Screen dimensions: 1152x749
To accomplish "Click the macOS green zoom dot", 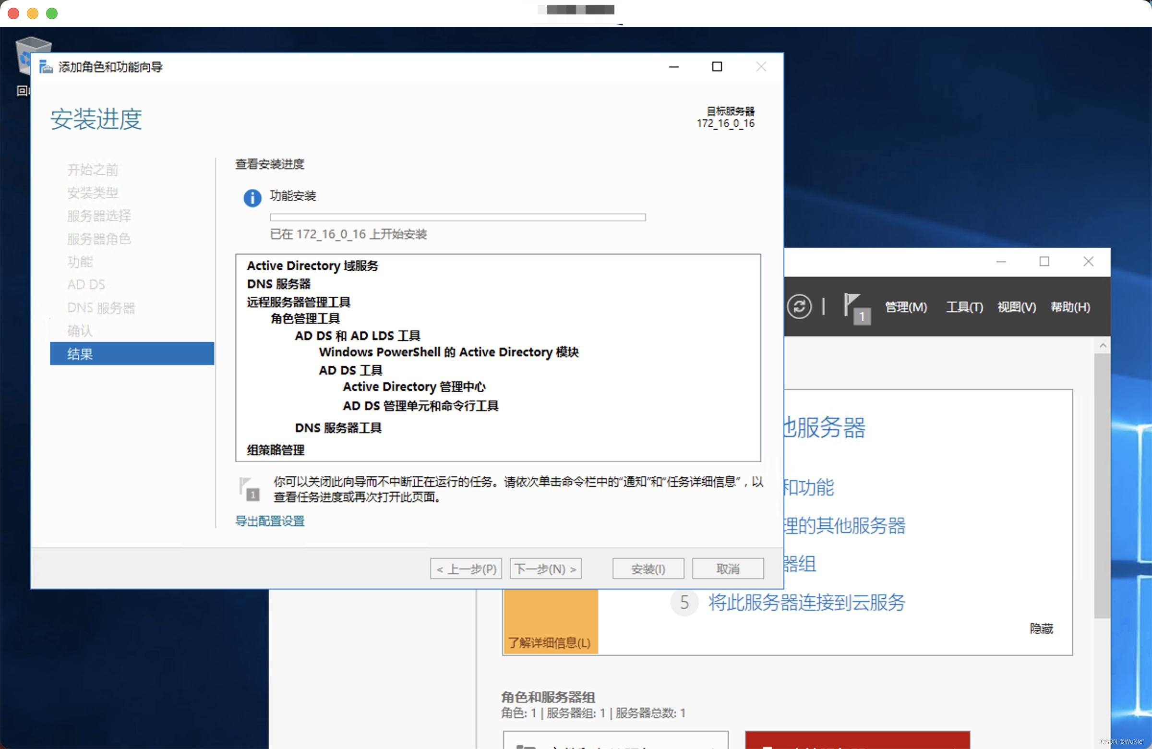I will (x=52, y=13).
